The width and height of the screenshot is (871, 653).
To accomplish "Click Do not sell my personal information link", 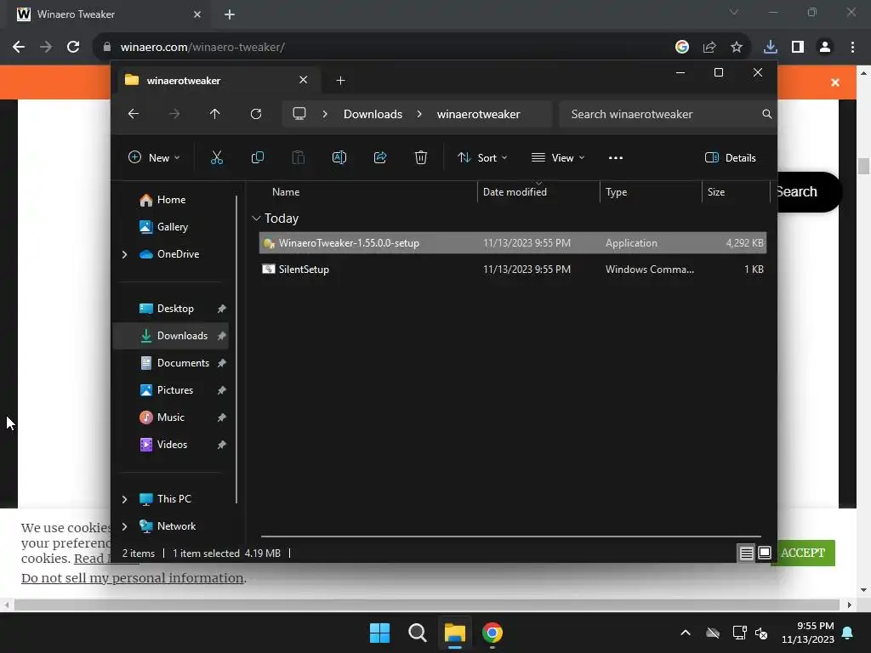I will pyautogui.click(x=132, y=578).
